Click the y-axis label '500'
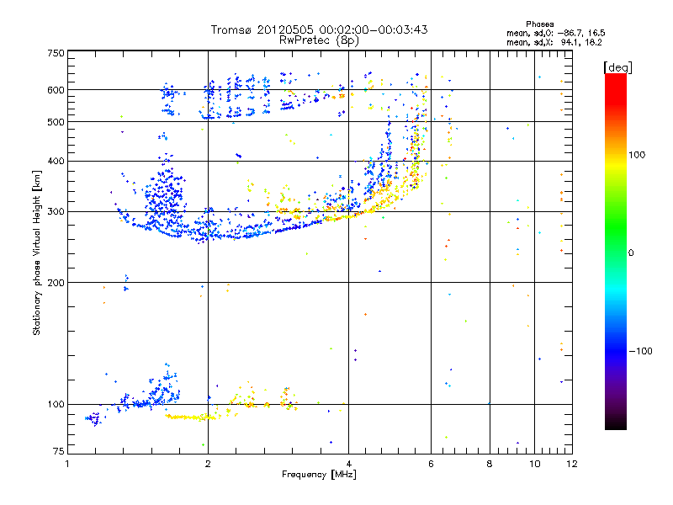Image resolution: width=673 pixels, height=505 pixels. (x=56, y=122)
